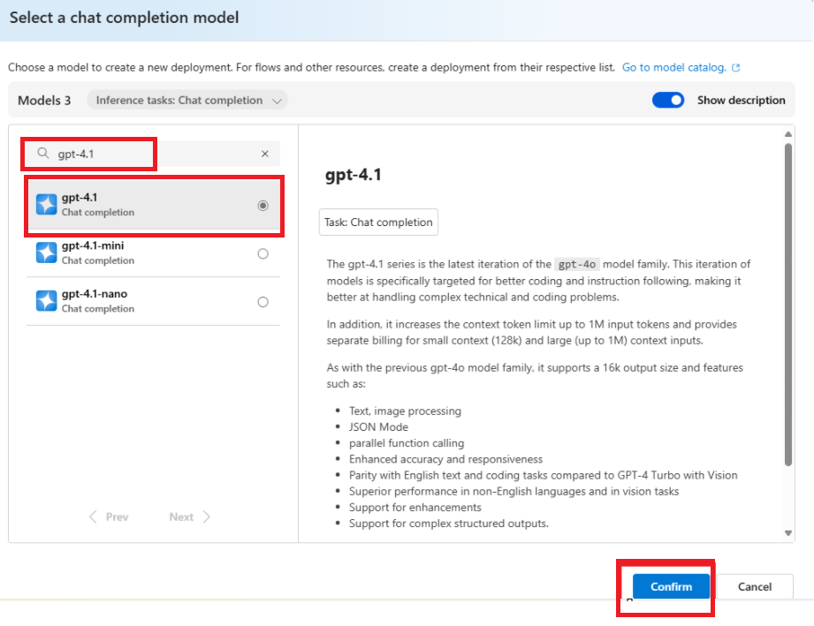
Task: Click the gpt-4.1-nano model icon
Action: [x=46, y=301]
